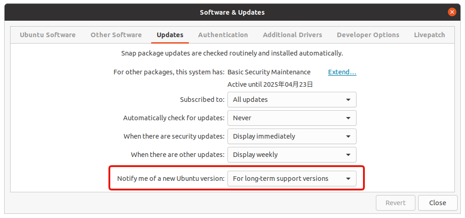Click 'For other packages, this system has:' label
This screenshot has height=218, width=465.
pos(169,72)
